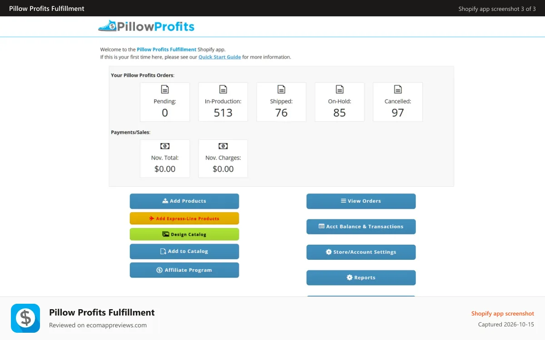Viewport: 545px width, 340px height.
Task: Click the Reports button
Action: [361, 278]
